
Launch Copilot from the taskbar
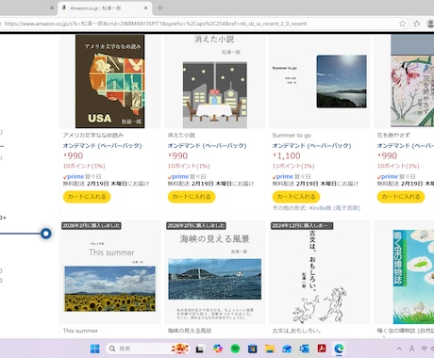pyautogui.click(x=217, y=349)
